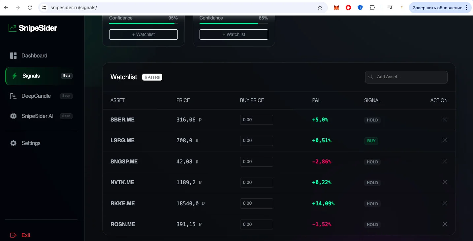Remove LSRG.ME from the watchlist
This screenshot has width=473, height=241.
point(445,140)
